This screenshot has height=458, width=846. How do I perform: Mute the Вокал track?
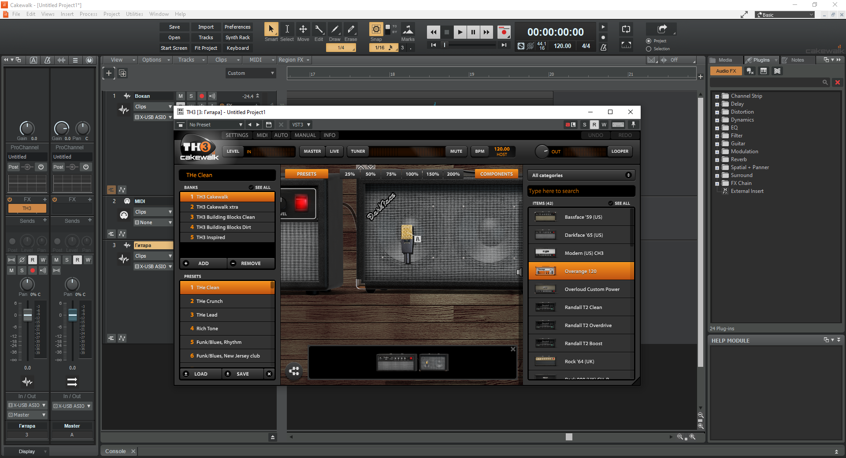[181, 96]
